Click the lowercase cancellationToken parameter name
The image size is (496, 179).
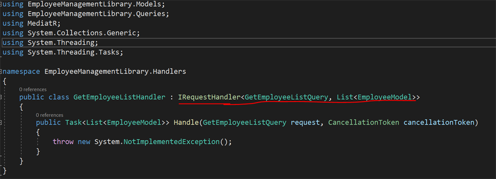(x=439, y=122)
